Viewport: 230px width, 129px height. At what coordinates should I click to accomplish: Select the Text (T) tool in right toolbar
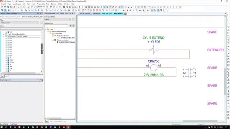tap(228, 91)
